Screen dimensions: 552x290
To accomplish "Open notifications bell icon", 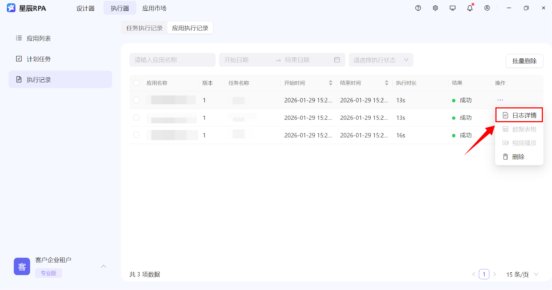I will click(470, 8).
